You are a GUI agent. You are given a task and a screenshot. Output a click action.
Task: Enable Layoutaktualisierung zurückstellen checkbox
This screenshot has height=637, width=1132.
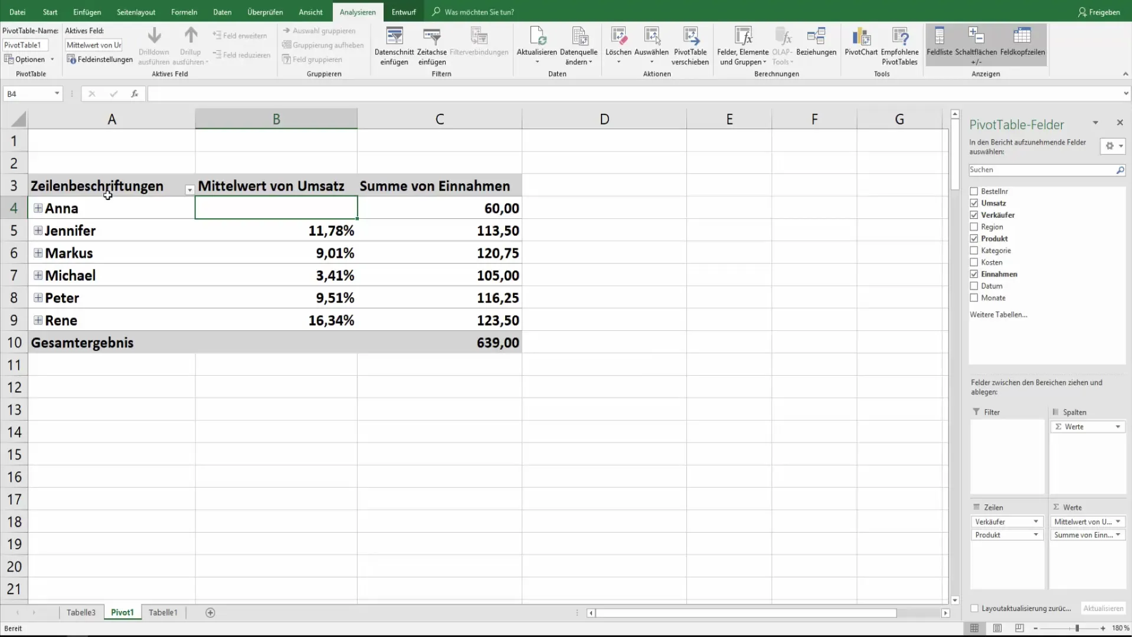[974, 609]
